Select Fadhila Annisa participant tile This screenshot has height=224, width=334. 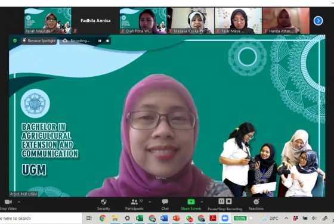pos(95,21)
